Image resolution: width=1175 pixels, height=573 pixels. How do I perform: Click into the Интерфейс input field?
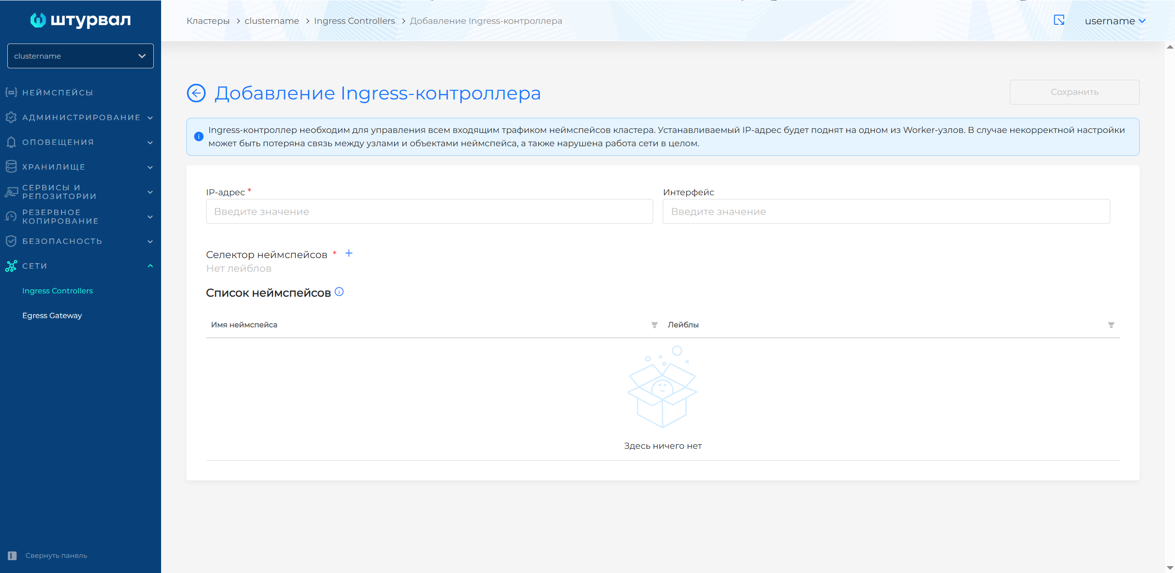[x=886, y=211]
